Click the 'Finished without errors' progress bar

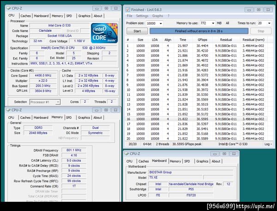coord(199,31)
